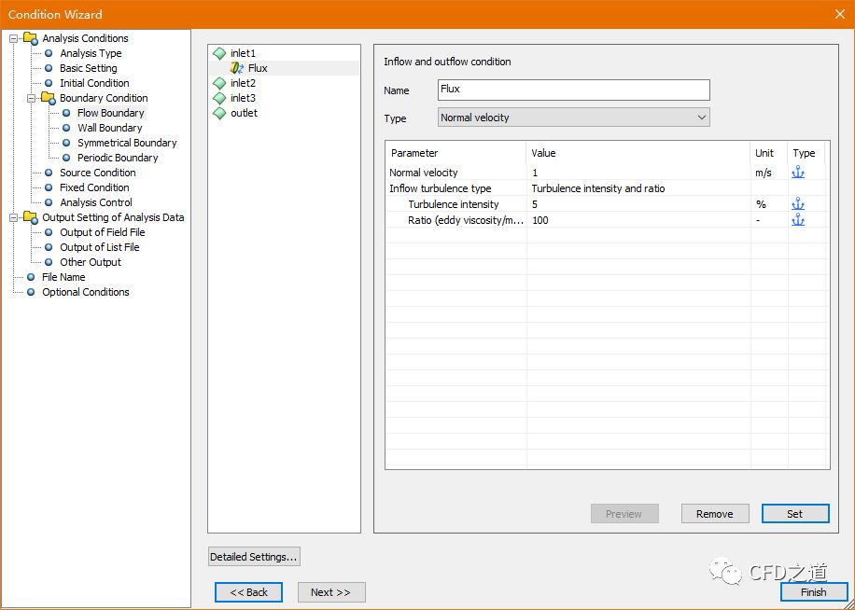Image resolution: width=855 pixels, height=610 pixels.
Task: Open Symmetrical Boundary settings
Action: pyautogui.click(x=126, y=143)
